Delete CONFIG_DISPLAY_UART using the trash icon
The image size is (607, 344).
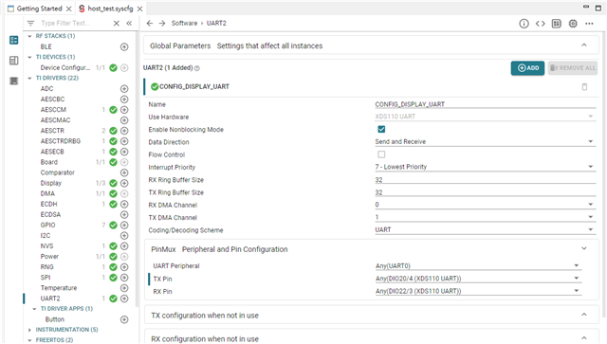coord(584,86)
